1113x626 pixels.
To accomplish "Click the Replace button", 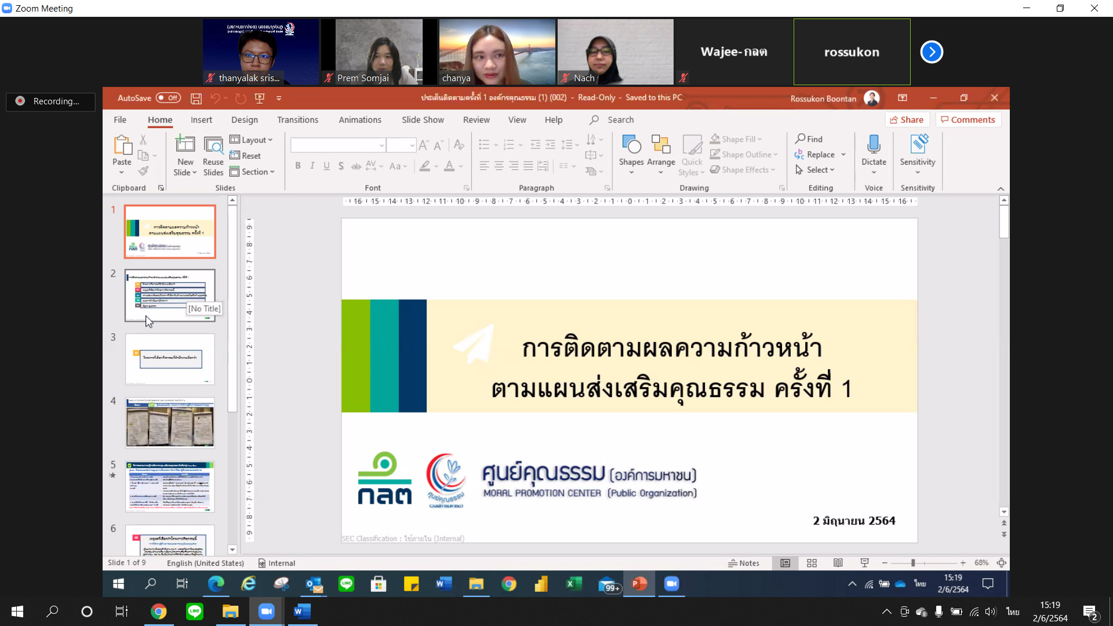I will tap(815, 154).
